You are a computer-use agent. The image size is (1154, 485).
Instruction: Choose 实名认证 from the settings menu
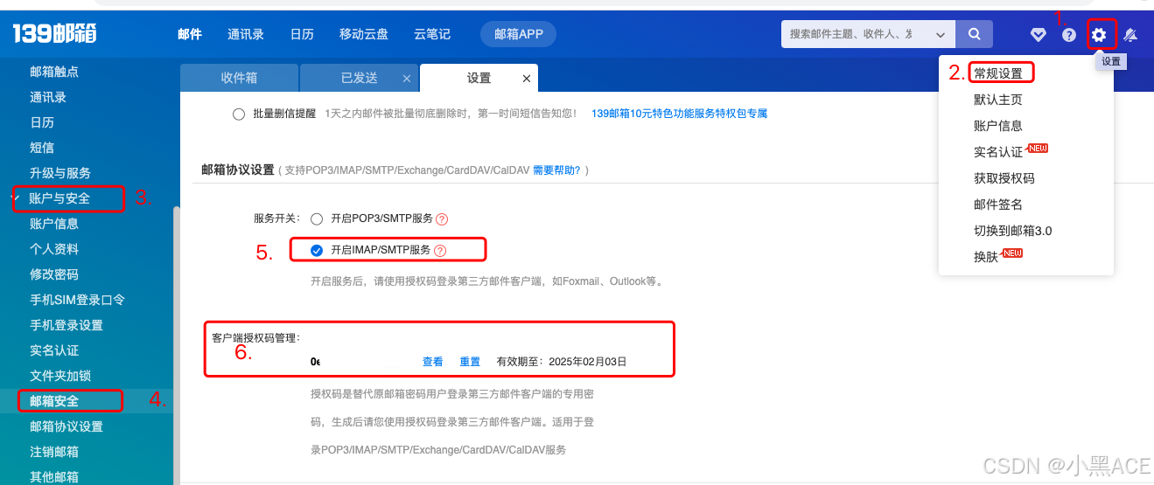pyautogui.click(x=998, y=152)
